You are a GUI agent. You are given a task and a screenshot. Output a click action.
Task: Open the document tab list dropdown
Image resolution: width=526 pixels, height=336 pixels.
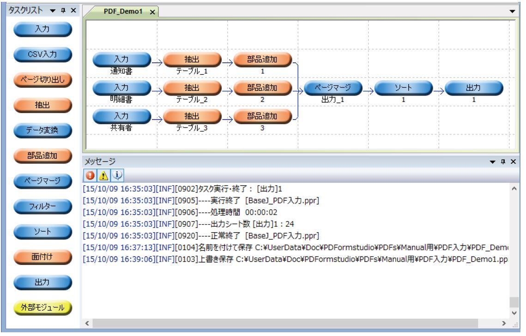(512, 11)
